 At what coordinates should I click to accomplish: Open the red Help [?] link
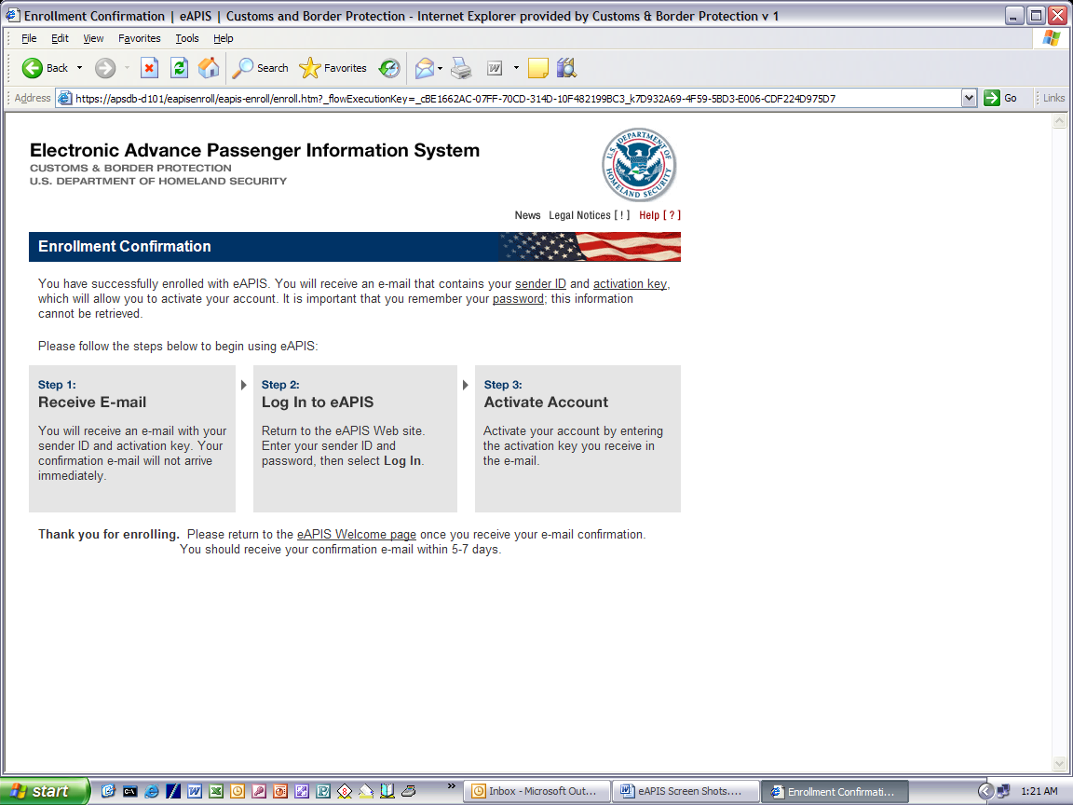659,215
